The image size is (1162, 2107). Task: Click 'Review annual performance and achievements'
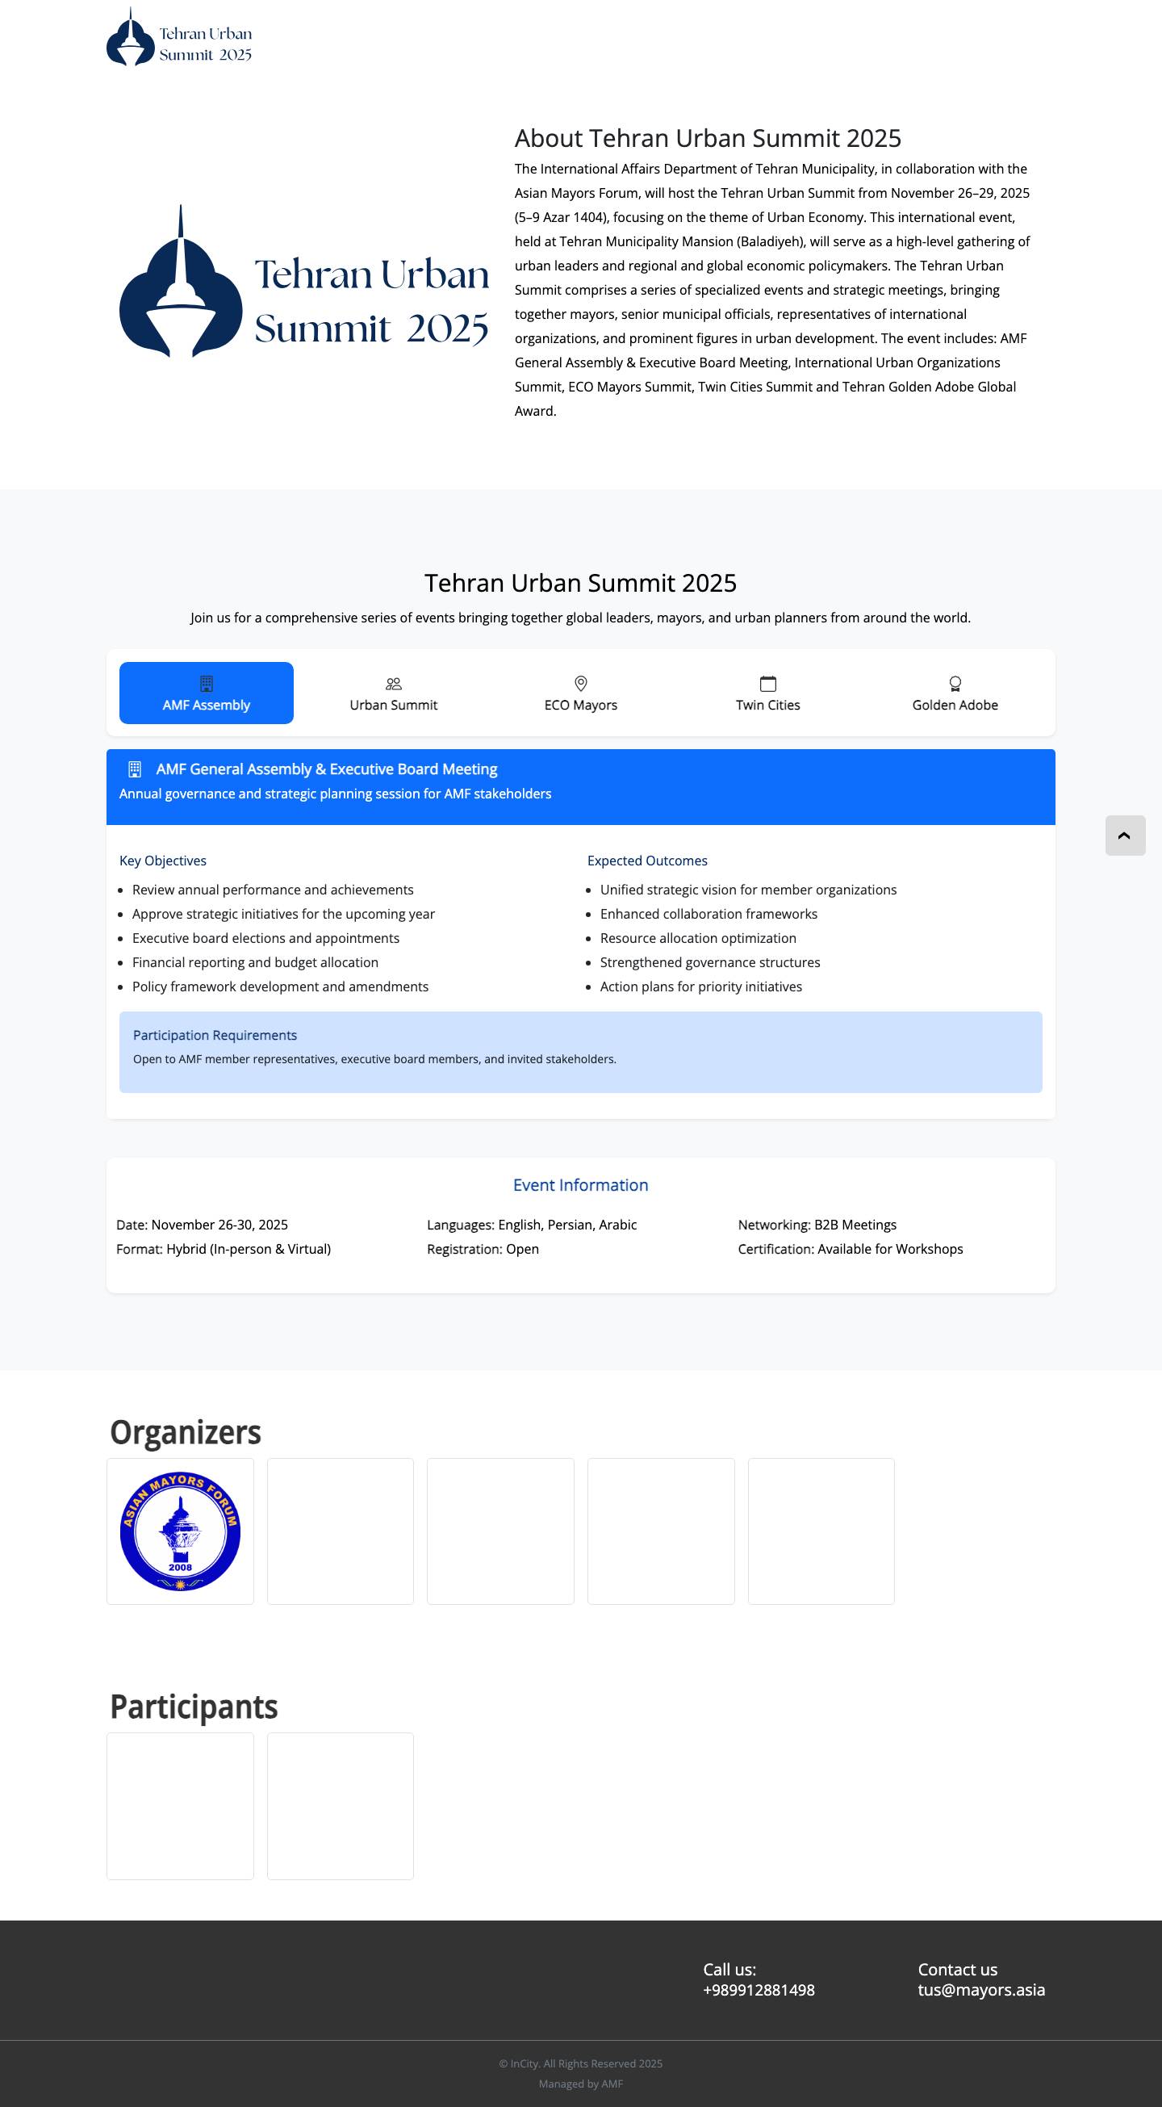(x=273, y=890)
